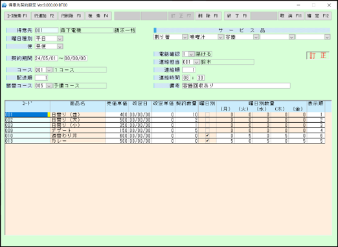This screenshot has height=247, width=338.
Task: Select code cell 003 in the table
Action: pos(27,125)
